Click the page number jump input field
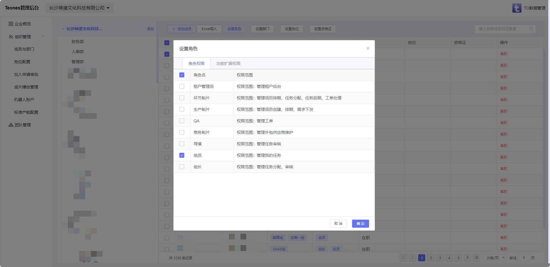The width and height of the screenshot is (550, 267). pos(524,258)
